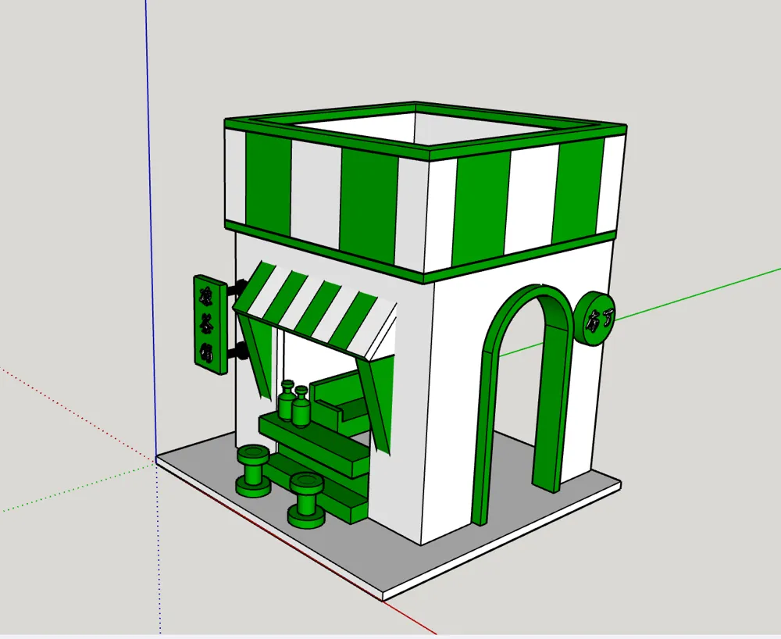
Task: Select the lower black bracket holding the vertical sign
Action: pyautogui.click(x=237, y=352)
